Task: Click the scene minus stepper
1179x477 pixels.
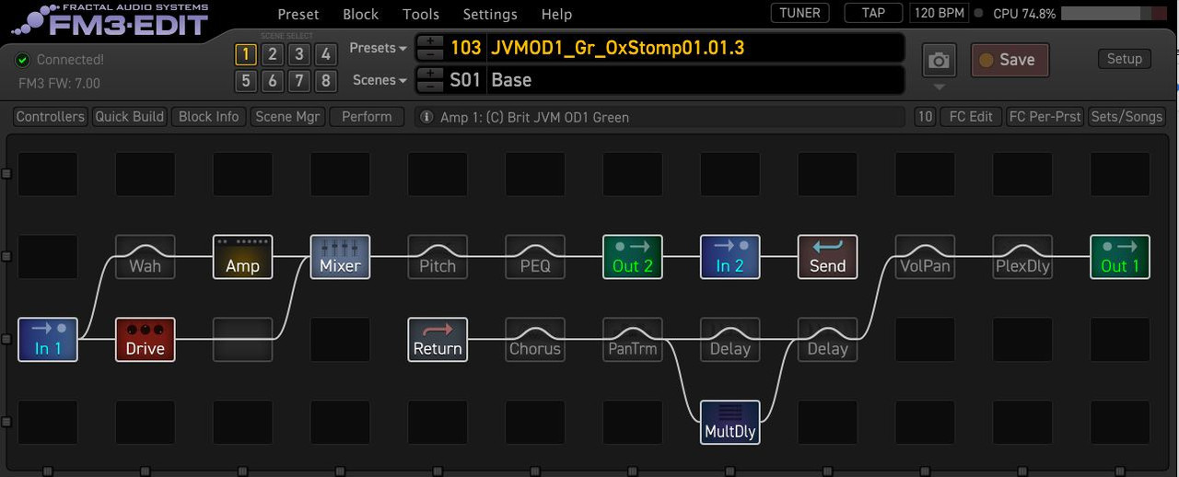Action: point(430,86)
